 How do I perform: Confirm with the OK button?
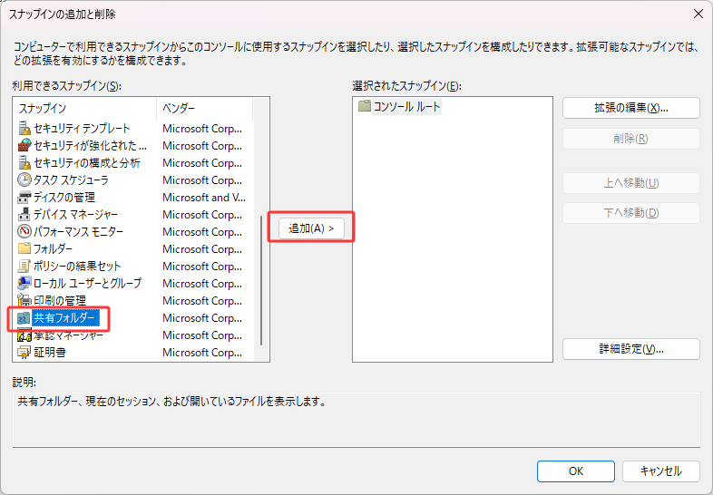[x=576, y=471]
